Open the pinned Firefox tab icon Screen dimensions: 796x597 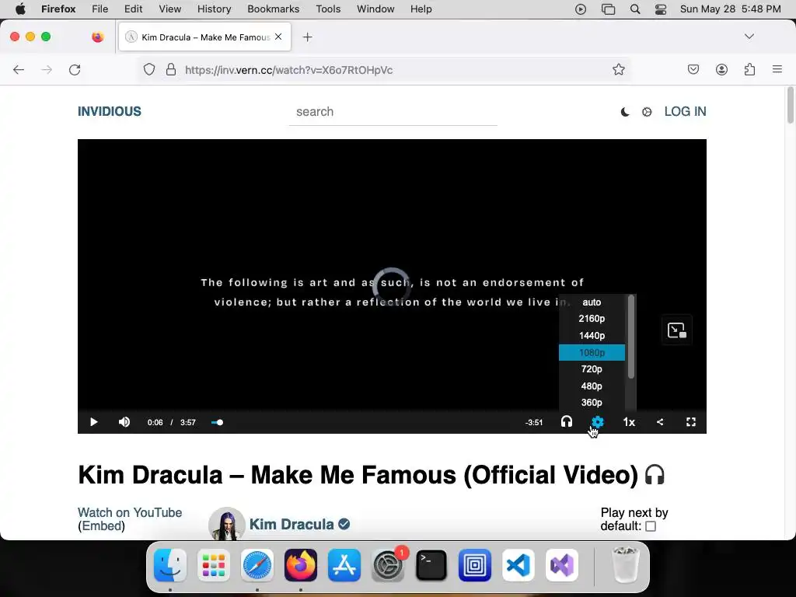pyautogui.click(x=98, y=37)
